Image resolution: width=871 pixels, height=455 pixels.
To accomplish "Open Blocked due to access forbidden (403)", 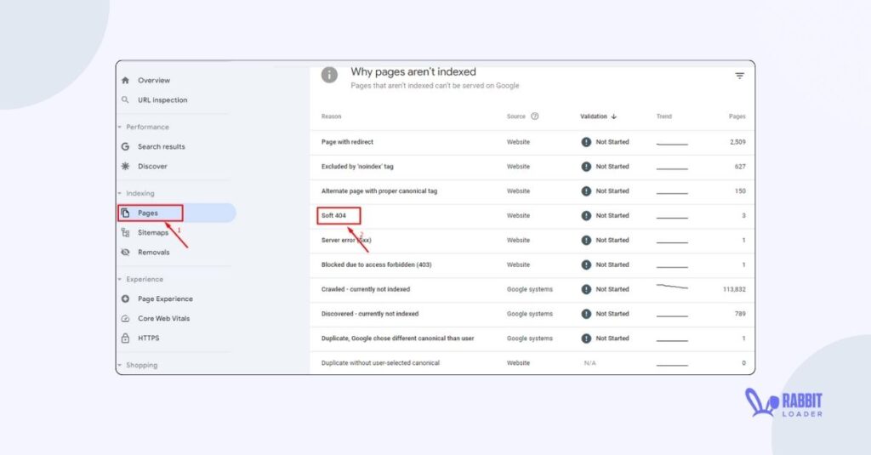I will [532, 265].
